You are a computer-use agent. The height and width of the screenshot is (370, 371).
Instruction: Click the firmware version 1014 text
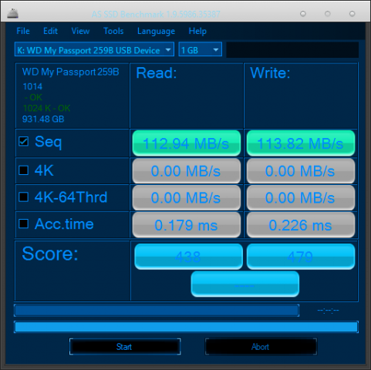[x=32, y=86]
